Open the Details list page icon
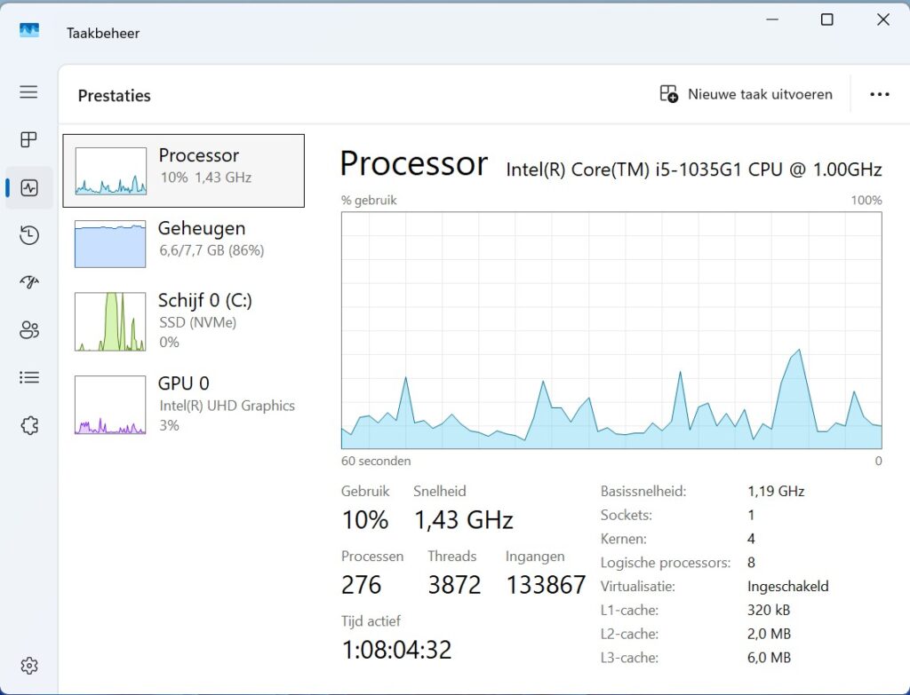The height and width of the screenshot is (695, 910). tap(29, 378)
